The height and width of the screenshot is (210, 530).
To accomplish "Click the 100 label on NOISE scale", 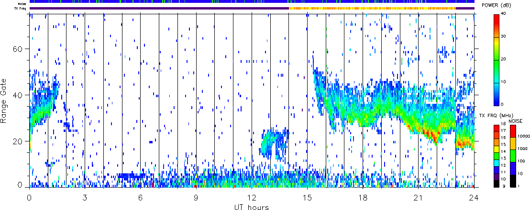I will point(521,161).
